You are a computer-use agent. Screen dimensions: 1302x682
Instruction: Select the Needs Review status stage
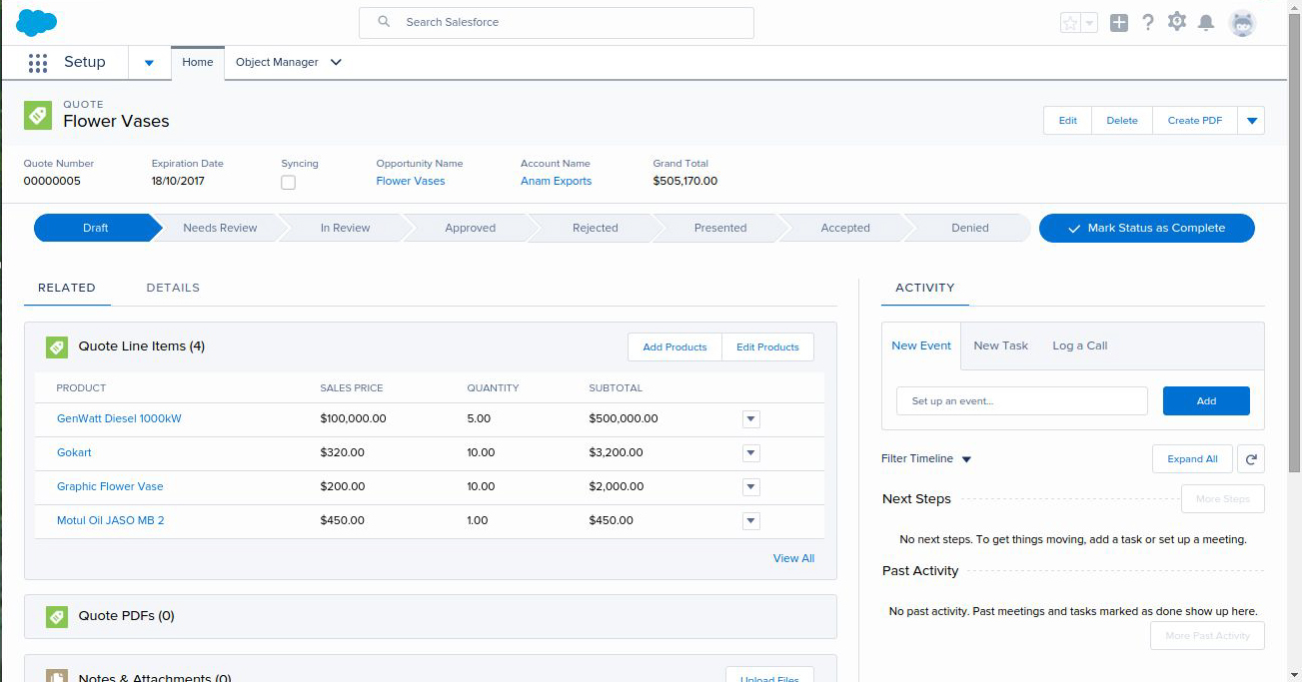pos(220,228)
